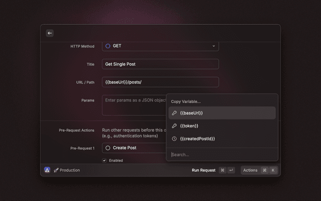Click the circle icon next to GET

tap(108, 46)
